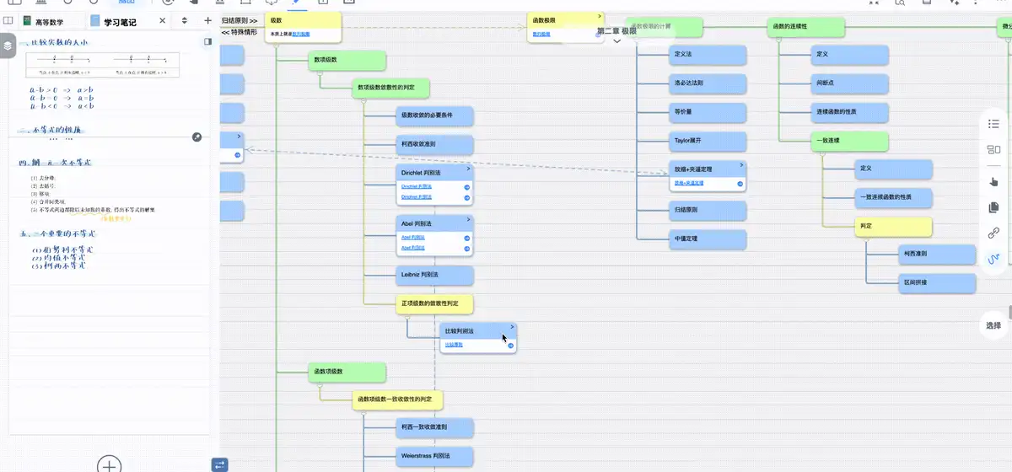Collapse branch under 函数项级数 node

click(x=320, y=383)
